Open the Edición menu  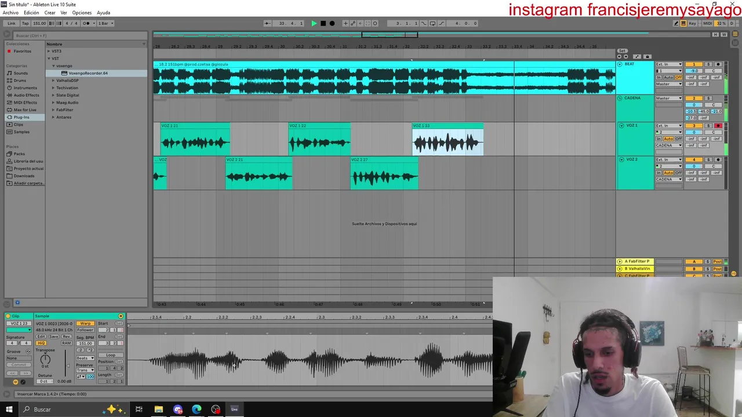coord(31,12)
